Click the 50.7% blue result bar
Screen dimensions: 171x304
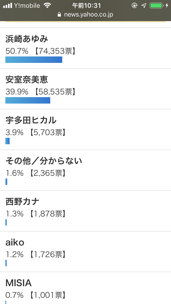(34, 60)
